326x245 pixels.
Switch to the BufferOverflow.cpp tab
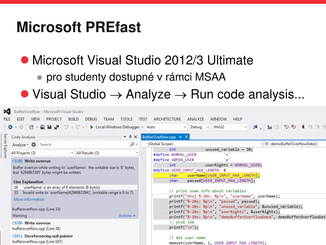click(x=159, y=137)
